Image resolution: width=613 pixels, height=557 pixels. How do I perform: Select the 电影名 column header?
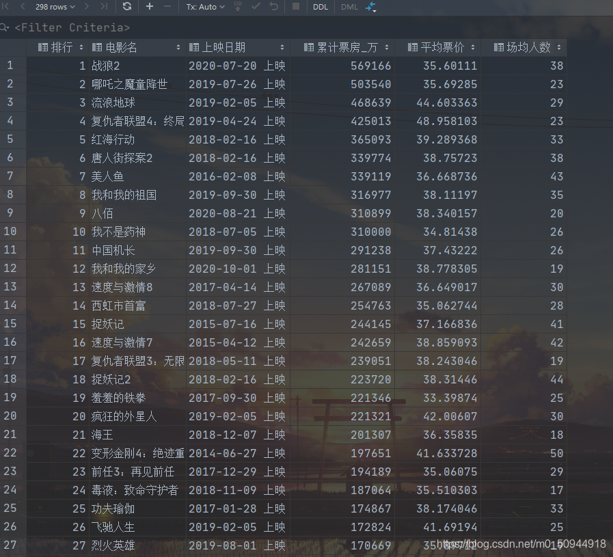point(137,48)
